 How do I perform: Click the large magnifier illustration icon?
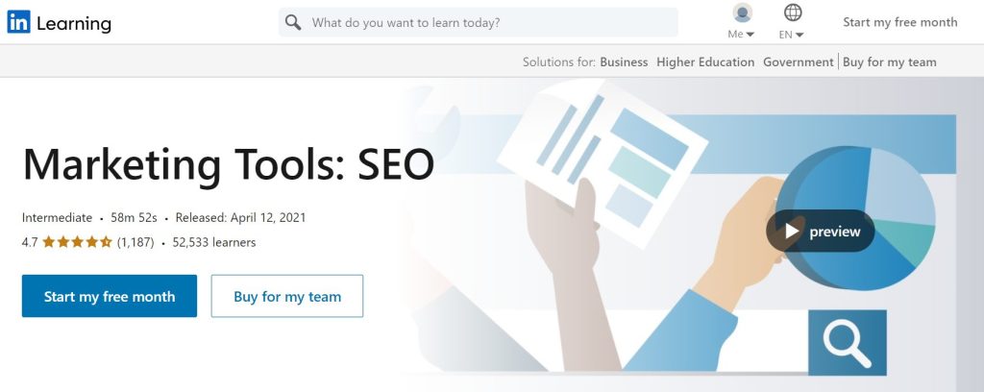(x=847, y=343)
